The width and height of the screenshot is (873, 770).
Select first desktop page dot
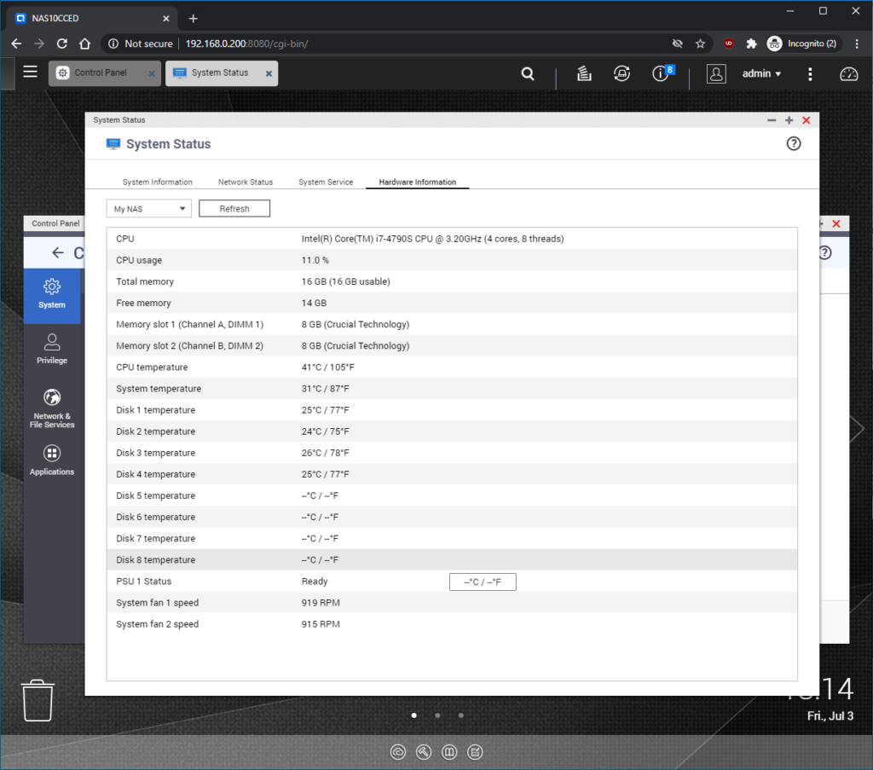tap(414, 715)
